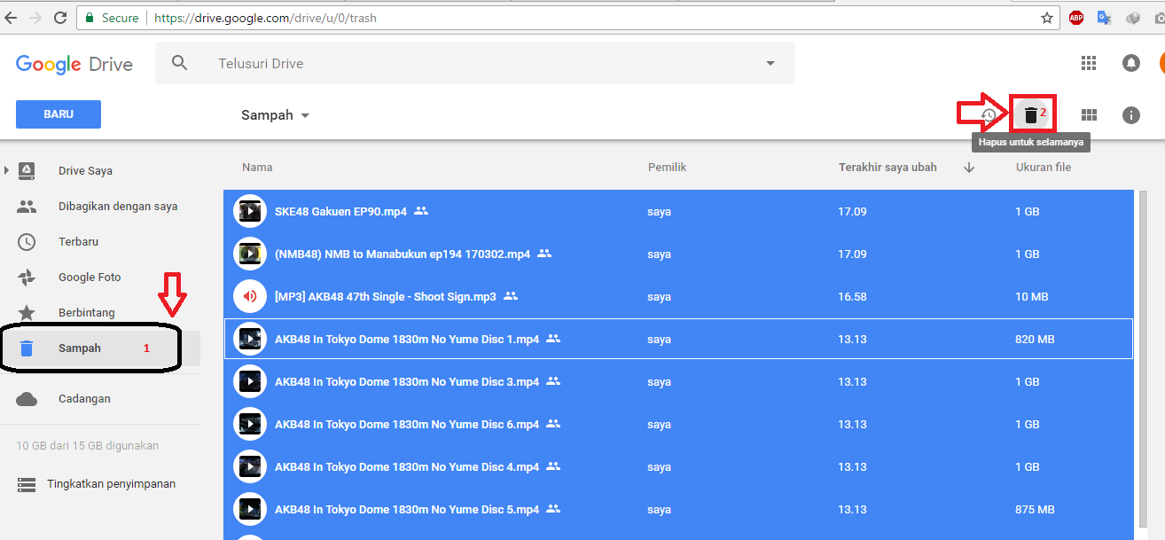This screenshot has width=1165, height=540.
Task: Reload the page in the browser
Action: coord(60,18)
